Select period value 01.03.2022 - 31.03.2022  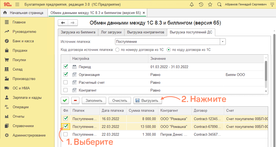169,67
